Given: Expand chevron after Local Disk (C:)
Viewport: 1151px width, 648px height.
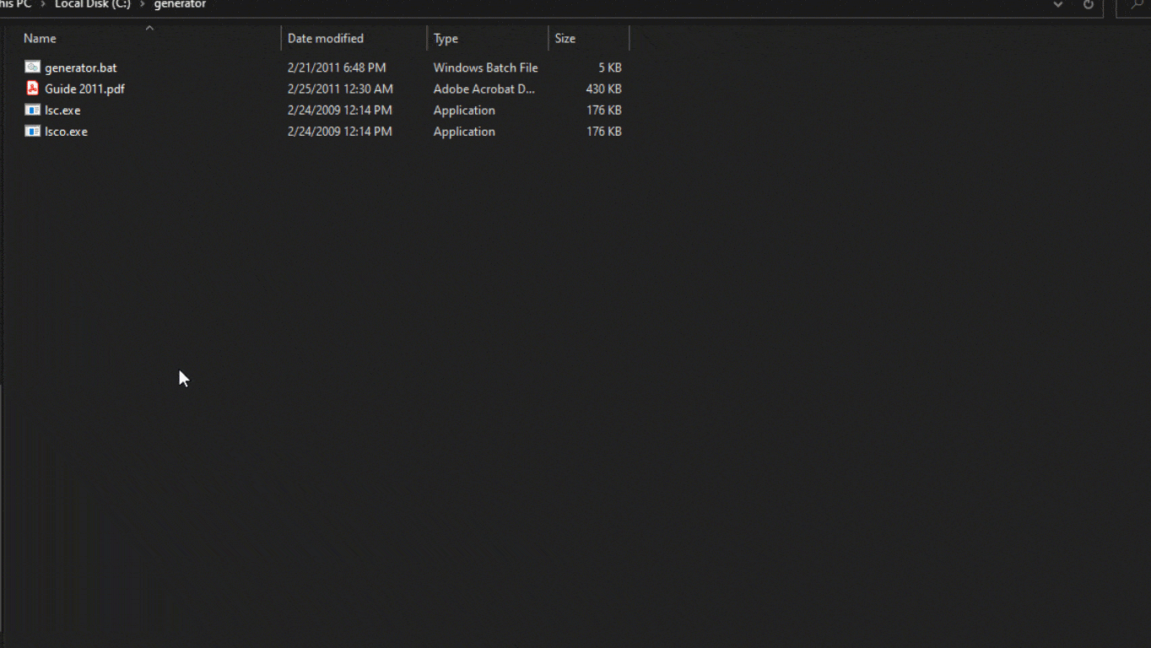Looking at the screenshot, I should pos(142,5).
